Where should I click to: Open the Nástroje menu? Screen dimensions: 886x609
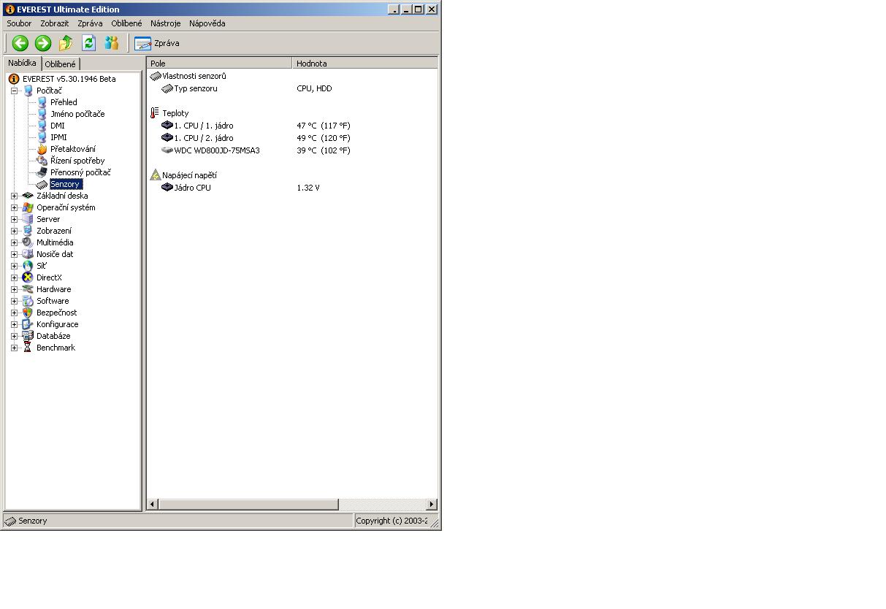click(x=165, y=23)
